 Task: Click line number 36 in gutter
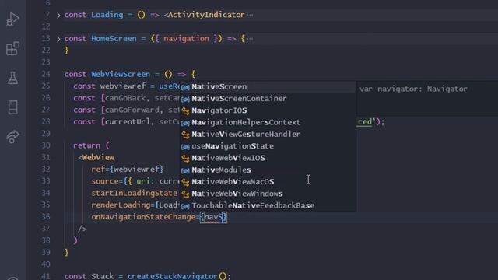pyautogui.click(x=46, y=217)
